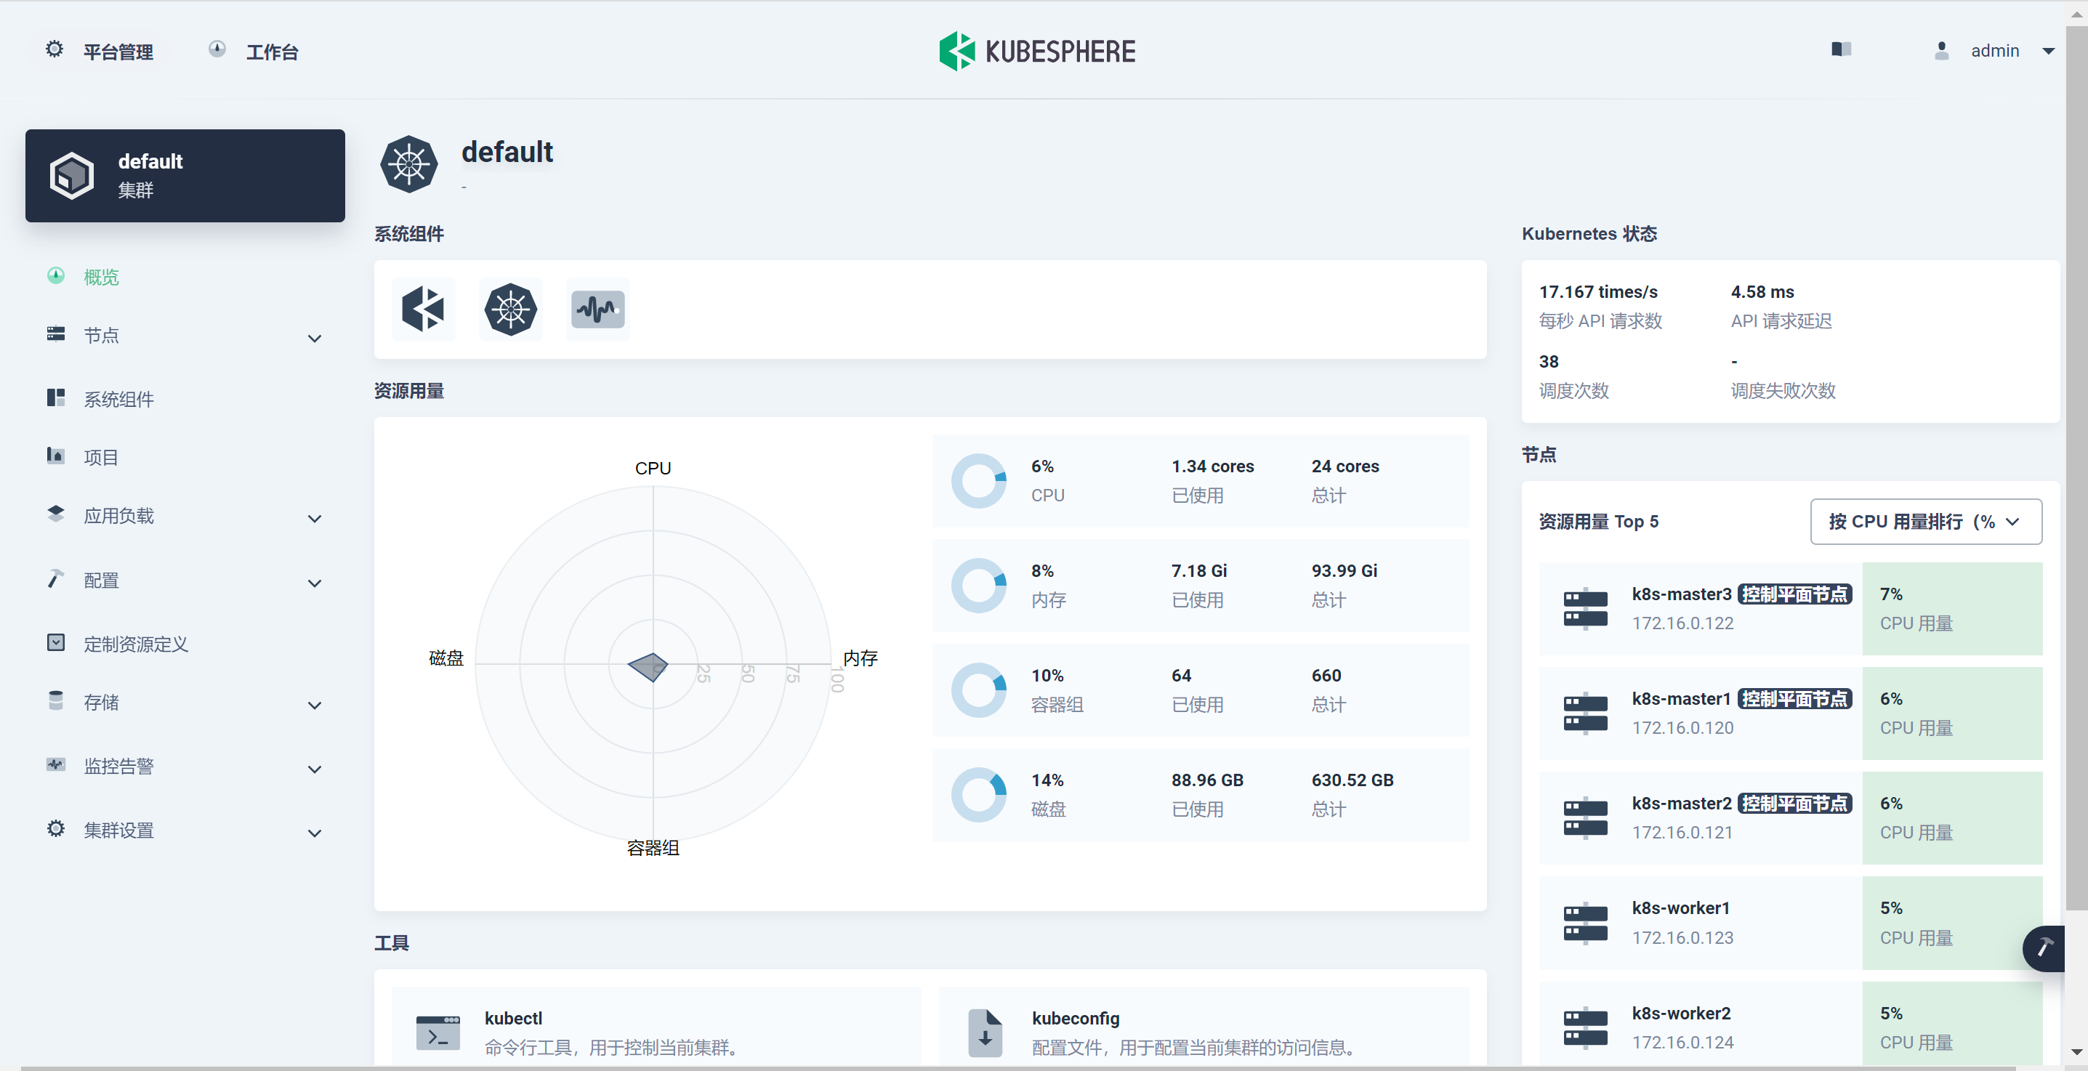Click the default cluster cube icon

coord(72,175)
